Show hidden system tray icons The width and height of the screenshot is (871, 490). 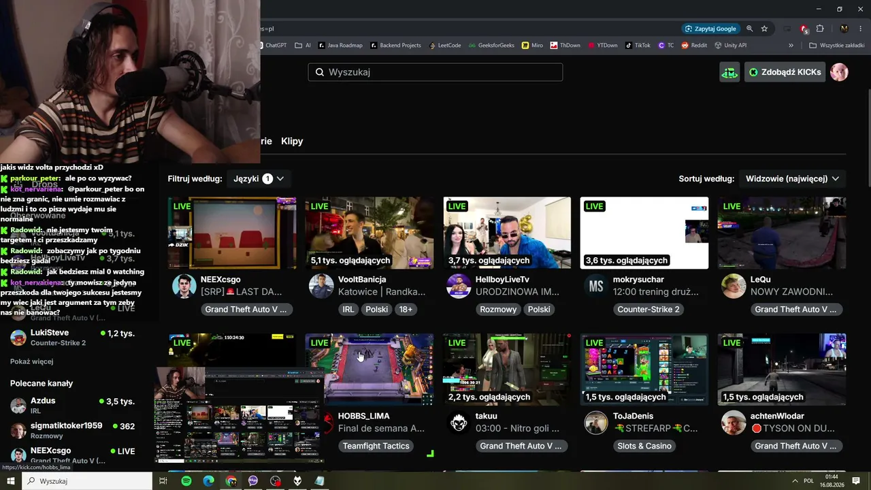795,481
